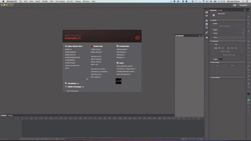Open the Script dropdown

pyautogui.click(x=230, y=33)
